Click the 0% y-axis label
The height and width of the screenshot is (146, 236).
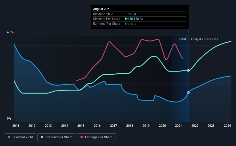pos(9,119)
